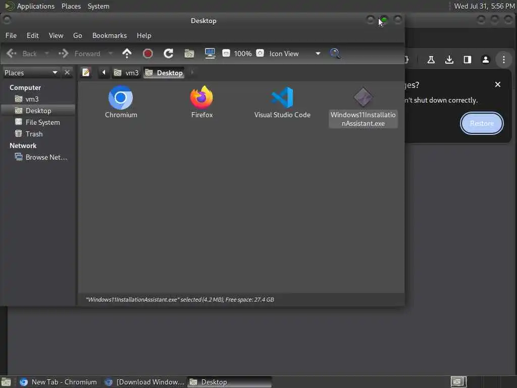The image size is (517, 388).
Task: Open the Icon View mode dropdown
Action: 294,54
